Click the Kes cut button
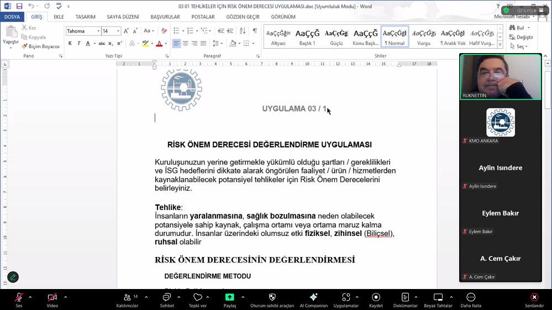This screenshot has width=552, height=310. tap(29, 28)
